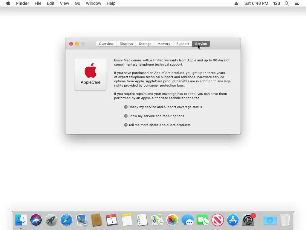Click the Spotlight search magnifier icon
Image resolution: width=306 pixels, height=230 pixels.
coord(287,3)
